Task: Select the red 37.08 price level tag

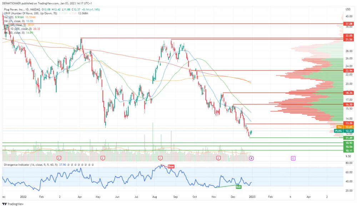Action: tap(348, 24)
